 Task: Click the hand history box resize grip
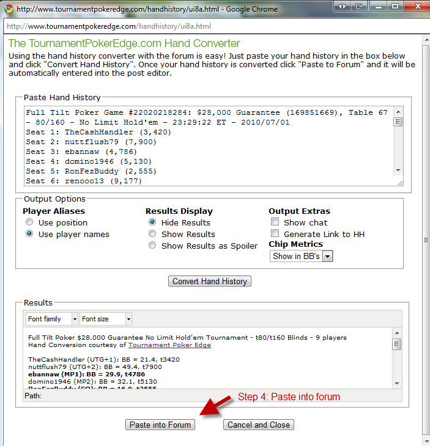tap(400, 183)
